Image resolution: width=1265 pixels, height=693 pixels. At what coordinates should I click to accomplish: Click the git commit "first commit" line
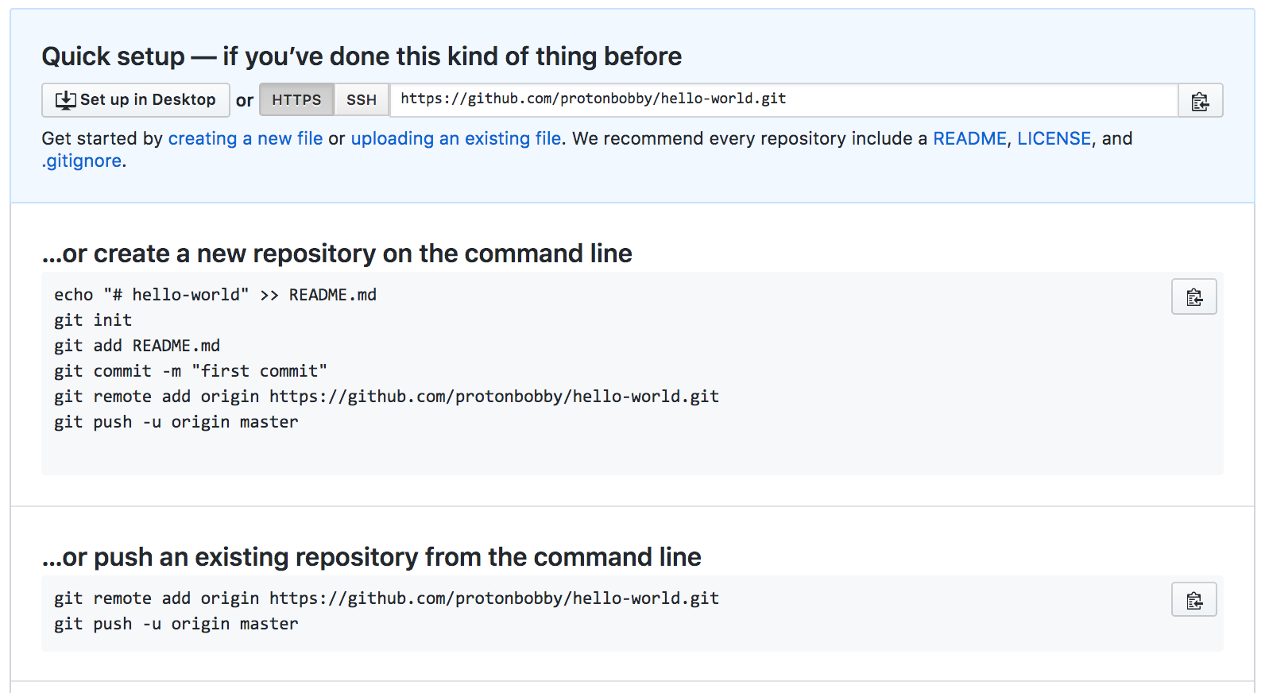click(191, 371)
